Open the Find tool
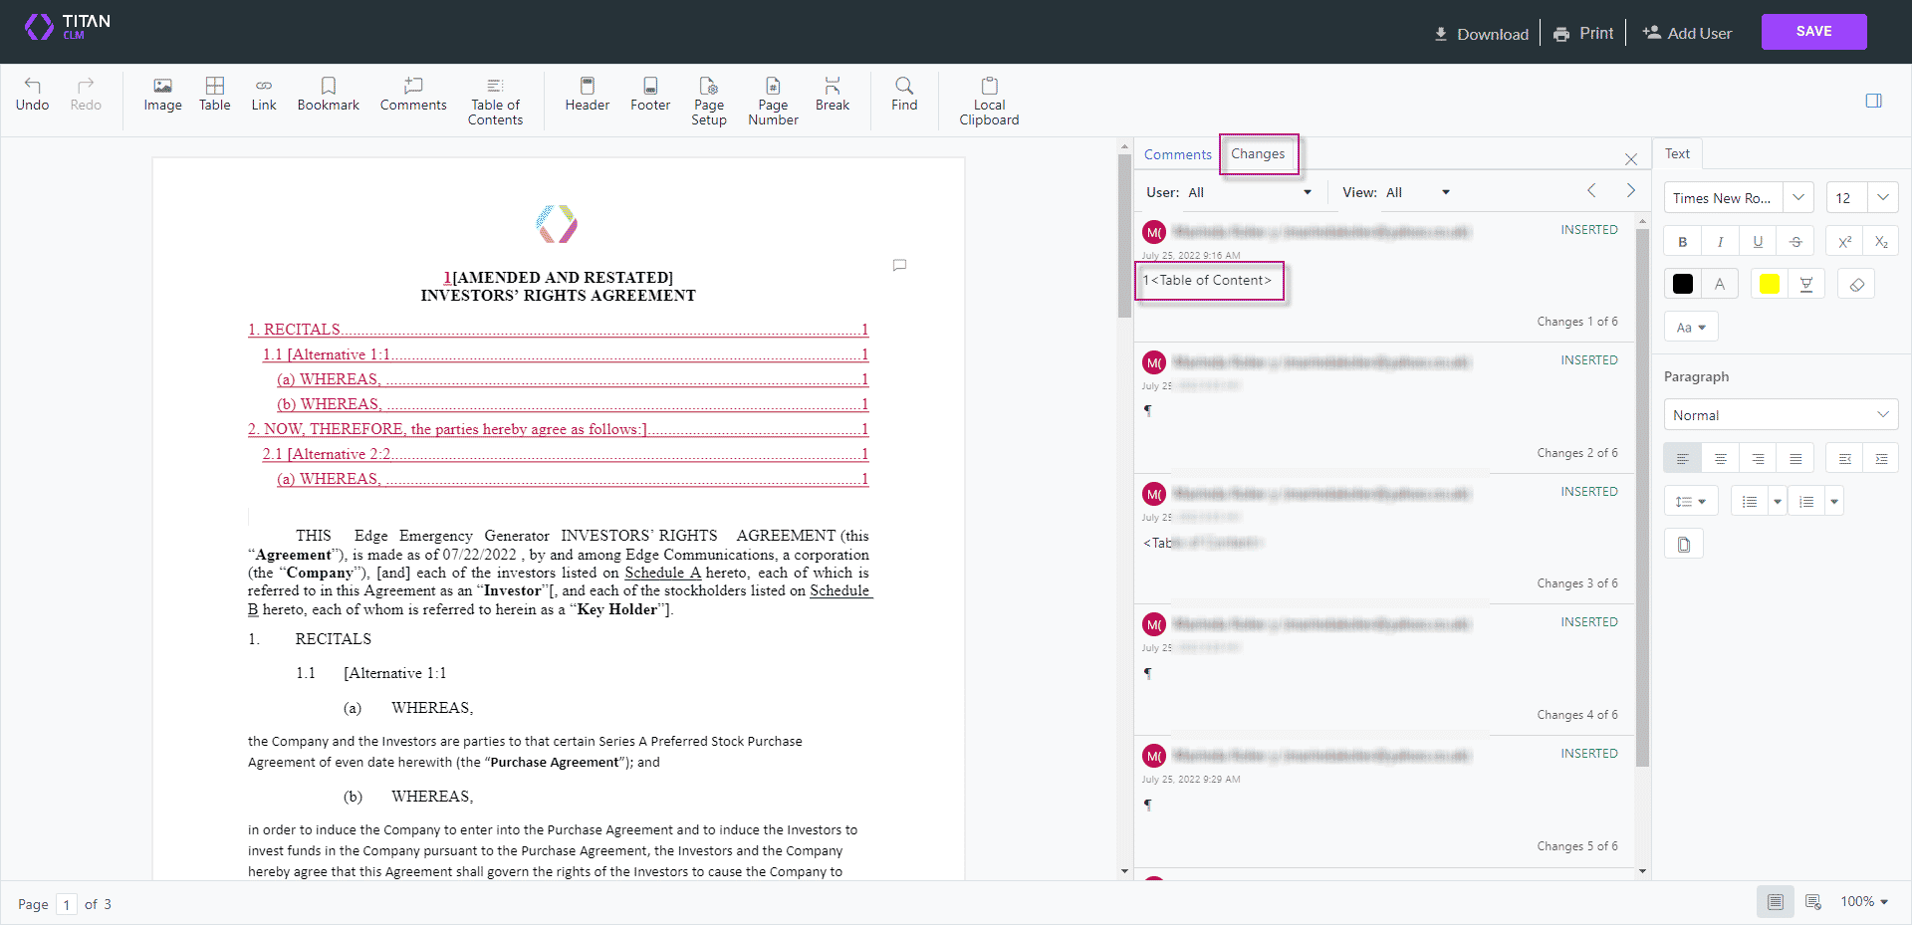The image size is (1912, 925). pos(903,97)
